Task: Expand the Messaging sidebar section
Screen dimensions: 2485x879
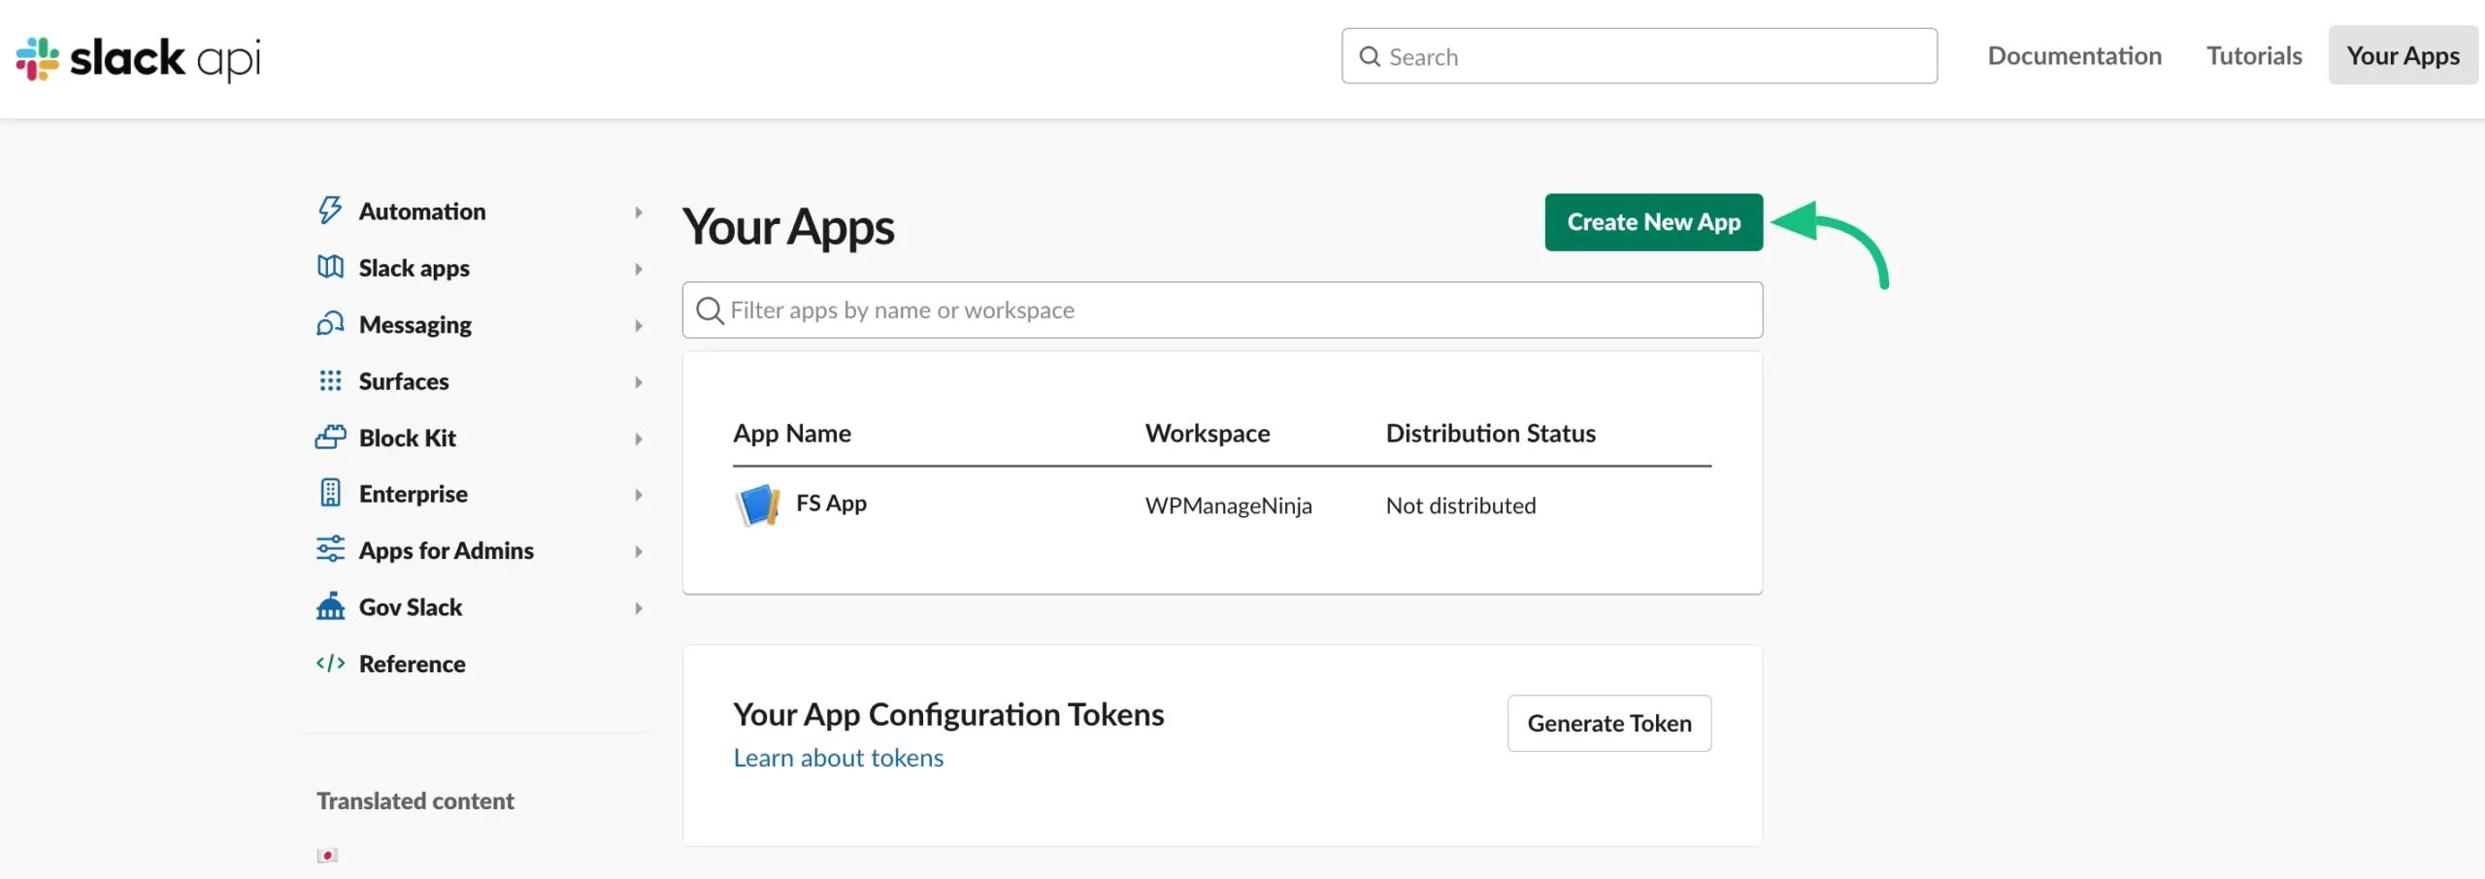Action: tap(638, 324)
